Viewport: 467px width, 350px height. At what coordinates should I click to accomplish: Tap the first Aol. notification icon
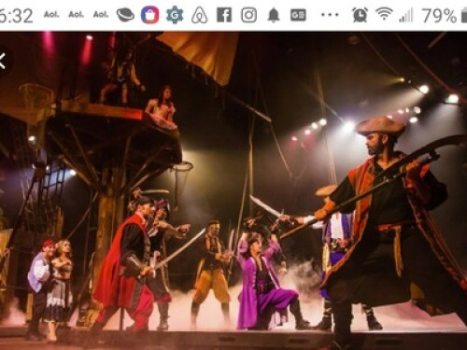coord(51,15)
